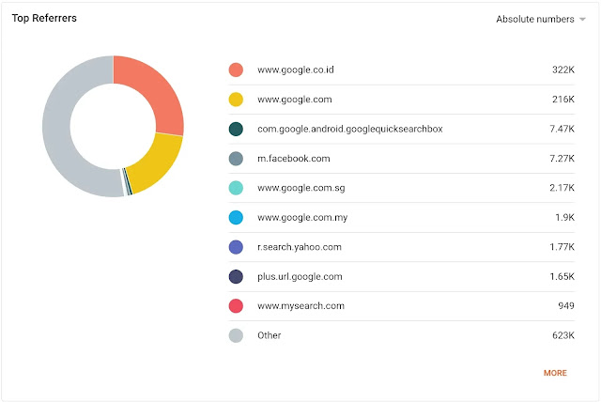Image resolution: width=601 pixels, height=402 pixels.
Task: Click the turquoise www.google.com.sg legend dot
Action: [x=236, y=188]
